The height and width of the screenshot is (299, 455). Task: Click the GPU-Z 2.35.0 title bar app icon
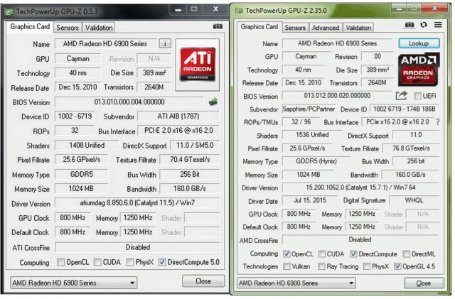click(x=239, y=11)
